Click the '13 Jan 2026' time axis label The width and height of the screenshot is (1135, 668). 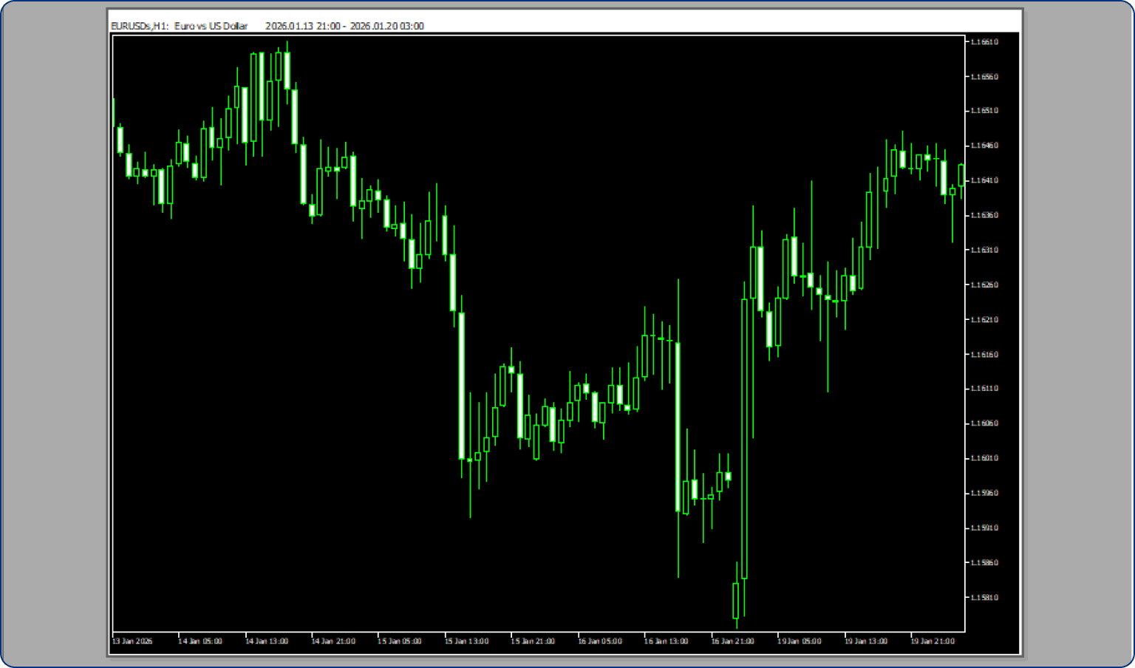[x=133, y=641]
